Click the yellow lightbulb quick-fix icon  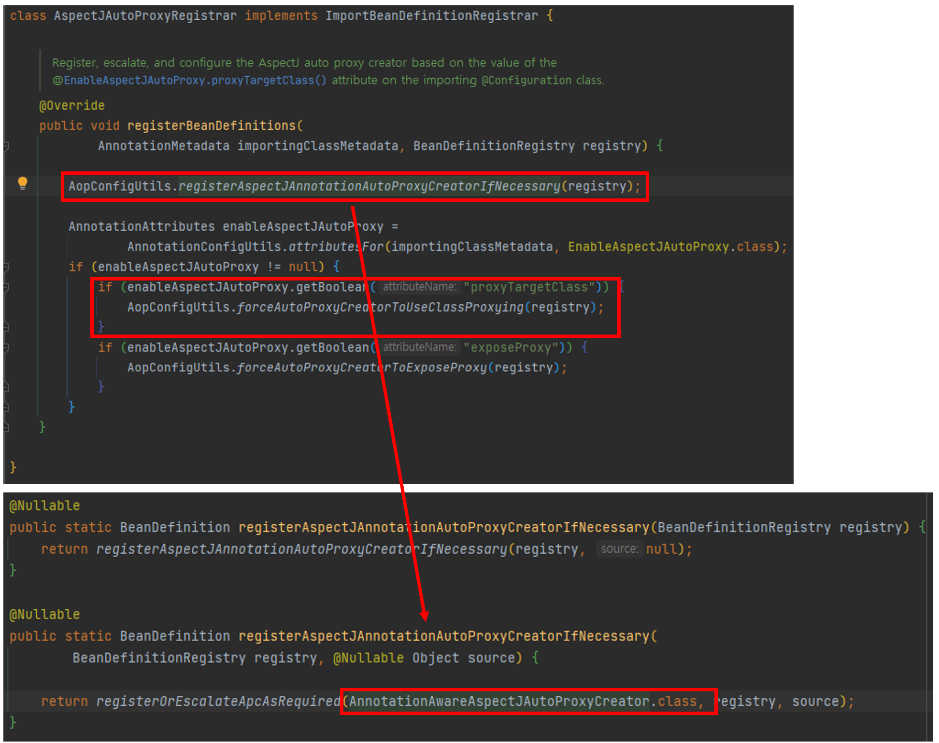(22, 182)
